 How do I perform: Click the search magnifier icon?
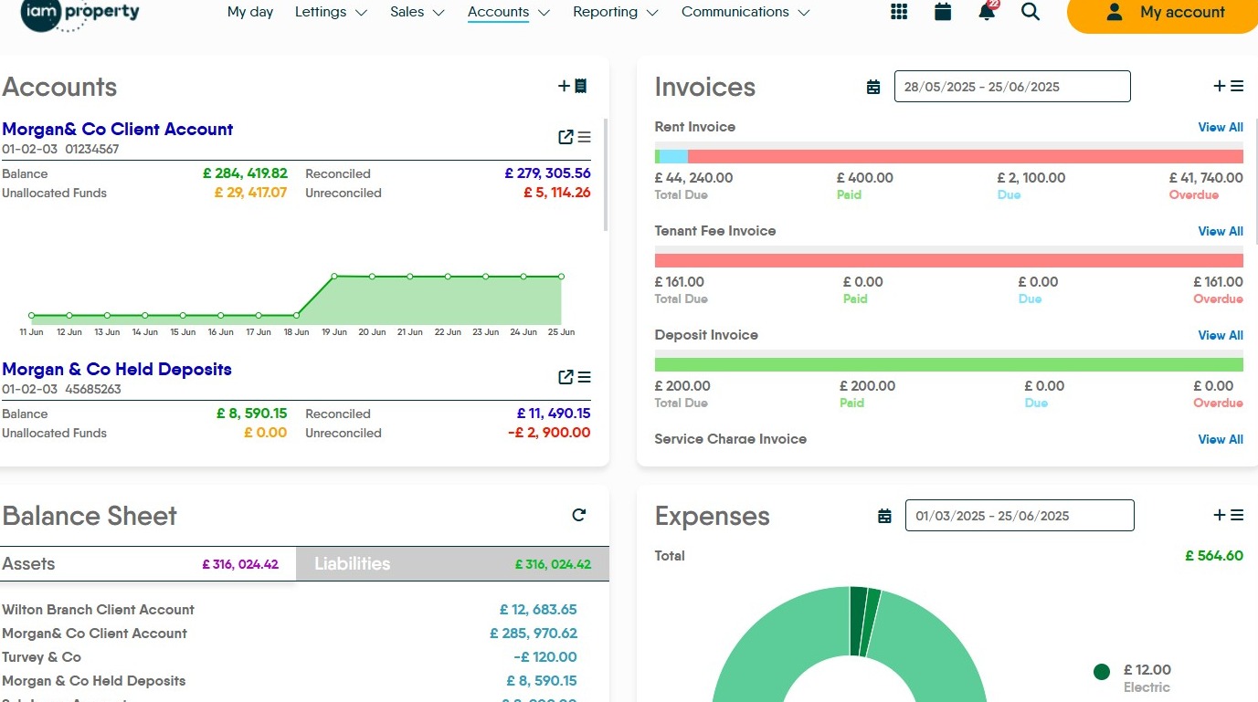(1031, 12)
